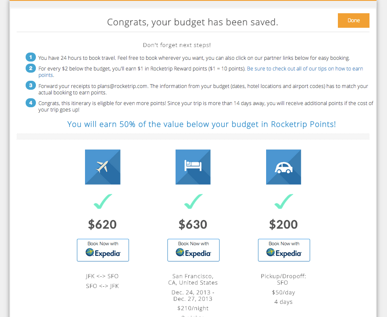Book the SFO rental car with Expedia
This screenshot has width=387, height=317.
[284, 250]
